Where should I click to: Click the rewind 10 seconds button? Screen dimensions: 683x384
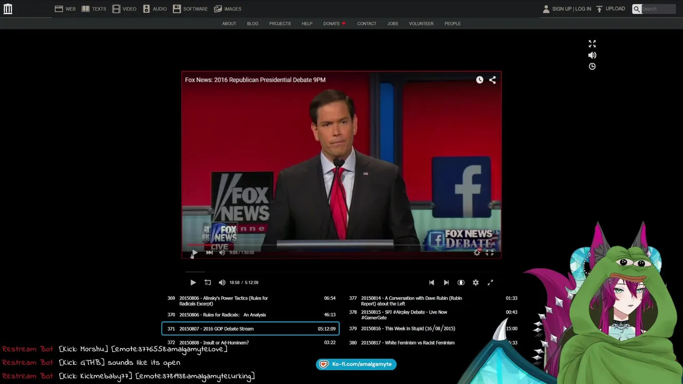(208, 283)
